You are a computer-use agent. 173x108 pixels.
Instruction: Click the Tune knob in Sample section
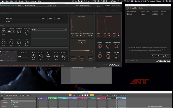click(x=4, y=32)
